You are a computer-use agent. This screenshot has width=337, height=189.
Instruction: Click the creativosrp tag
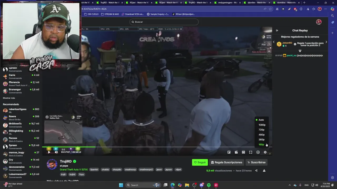coord(130,170)
